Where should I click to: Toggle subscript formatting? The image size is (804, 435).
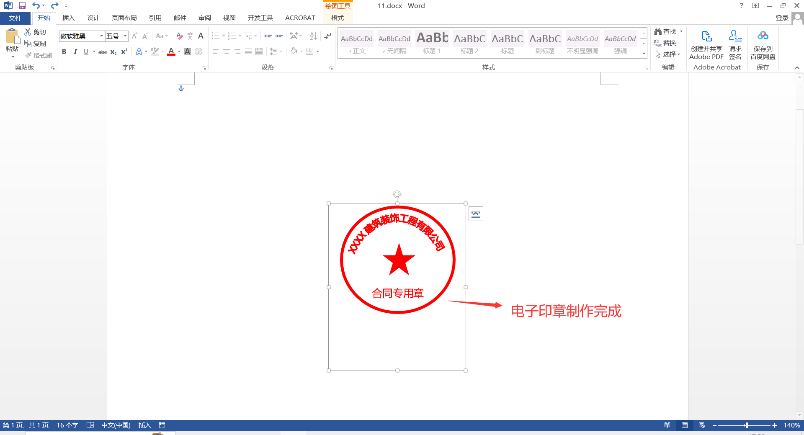[x=113, y=51]
